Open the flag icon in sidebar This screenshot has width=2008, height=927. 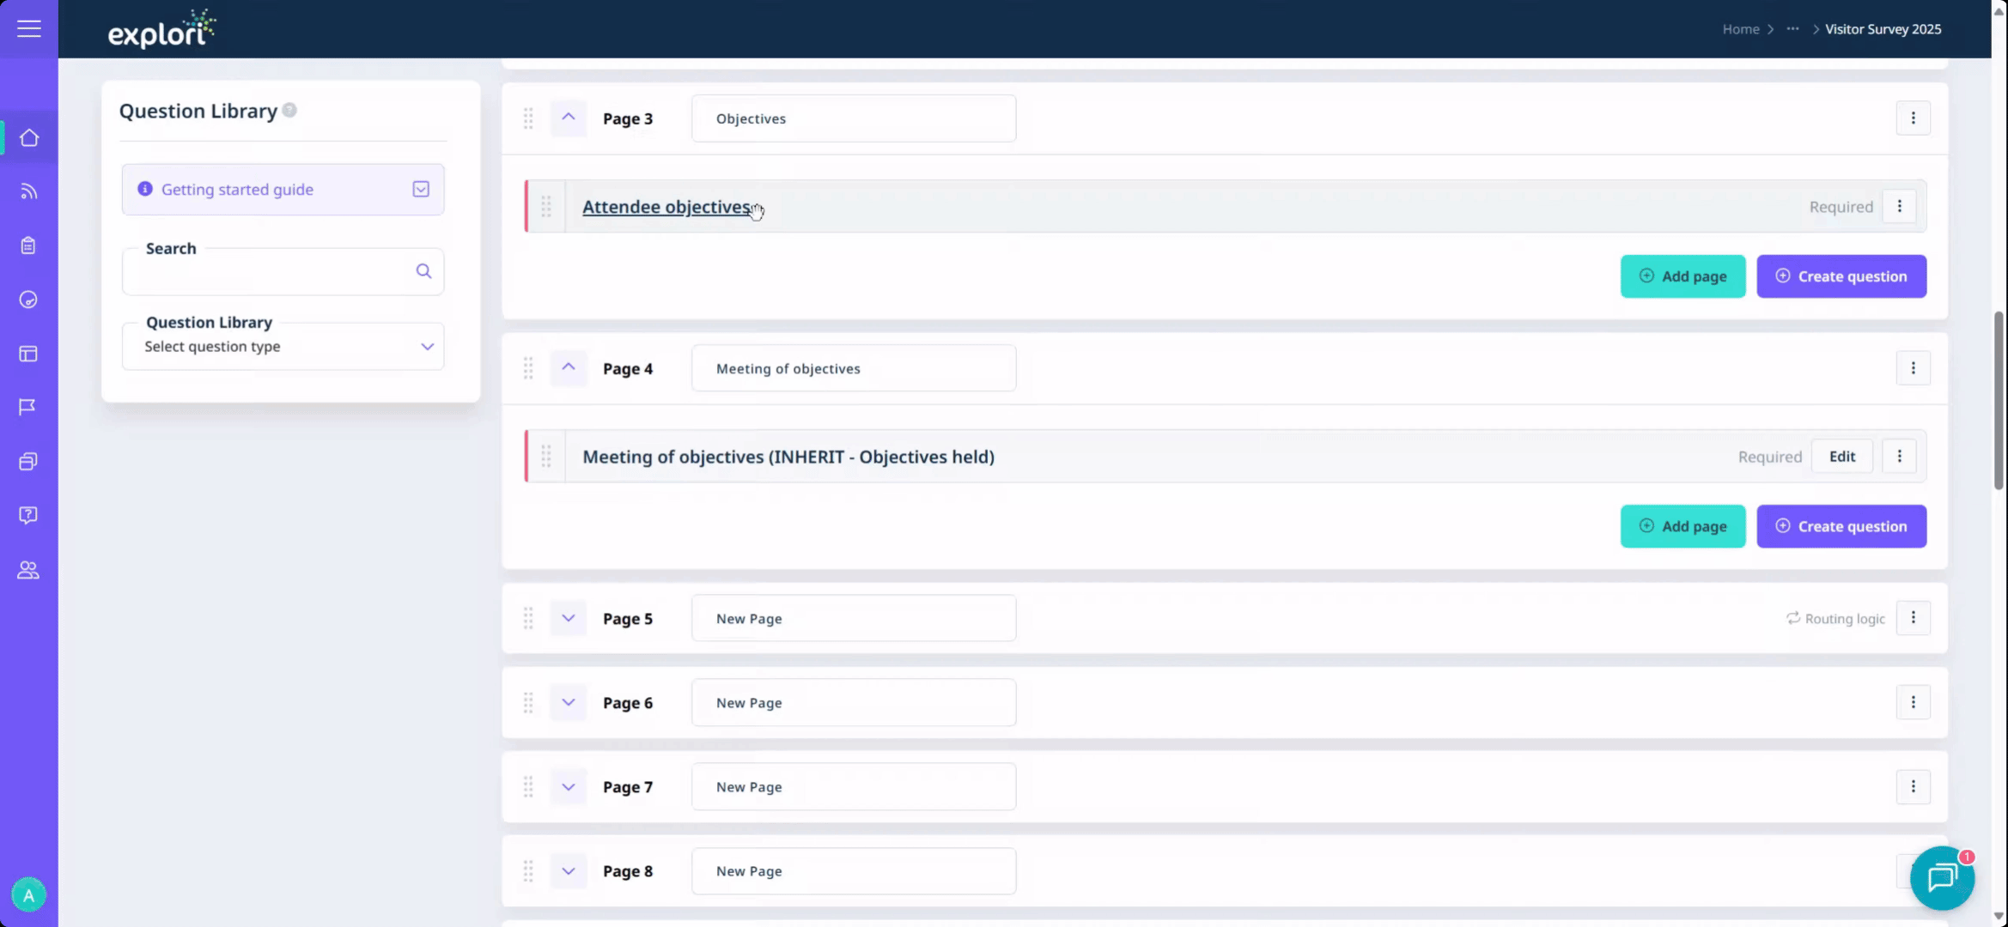point(28,407)
